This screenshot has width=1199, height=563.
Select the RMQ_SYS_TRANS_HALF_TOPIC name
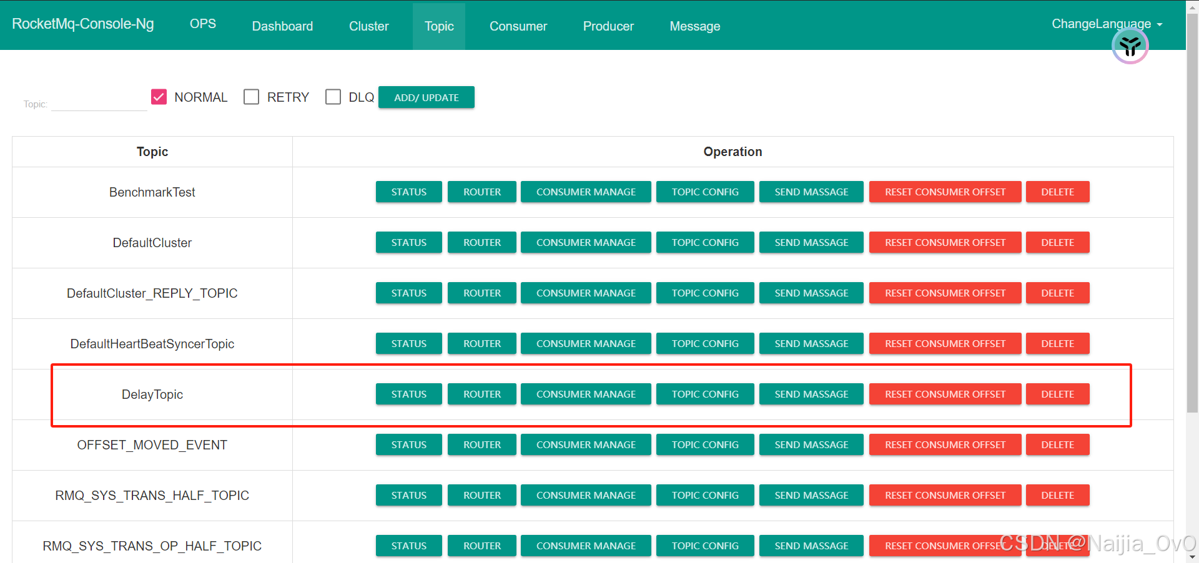152,496
